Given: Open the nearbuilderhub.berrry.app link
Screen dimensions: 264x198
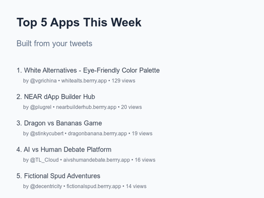Looking at the screenshot, I should tap(86, 107).
